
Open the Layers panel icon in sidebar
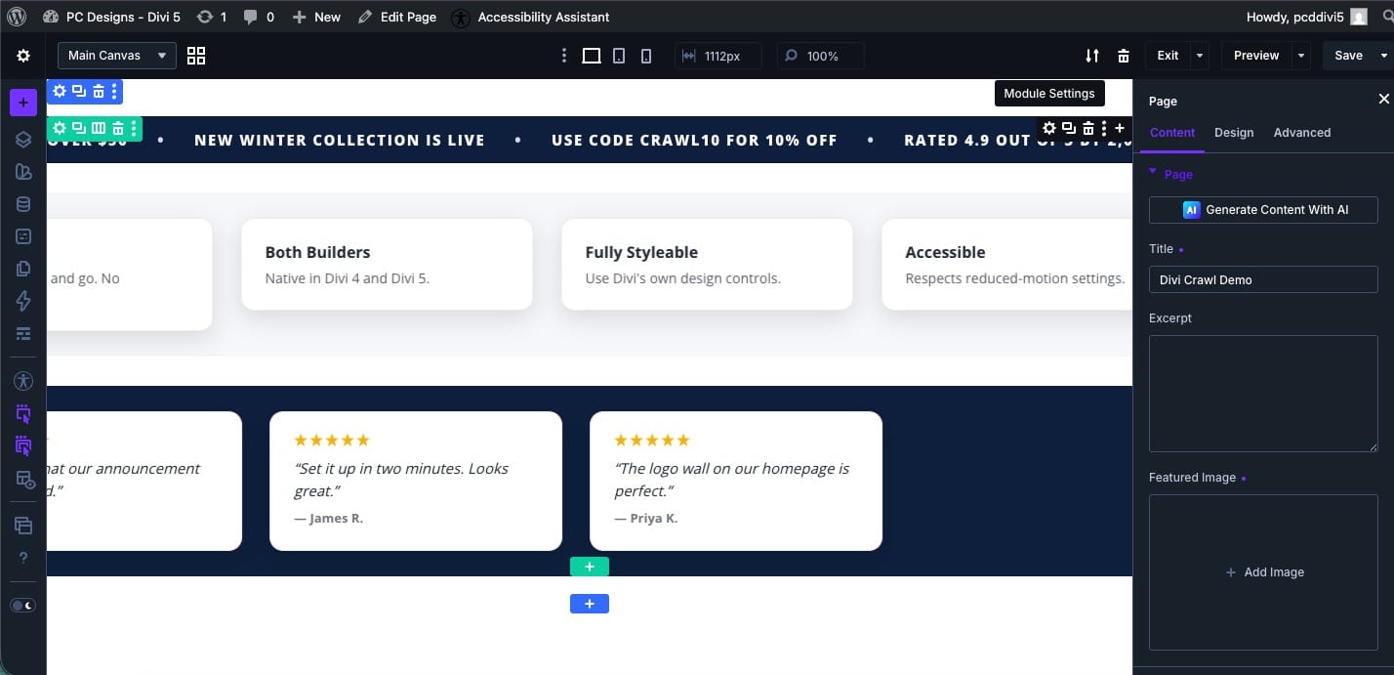(23, 140)
